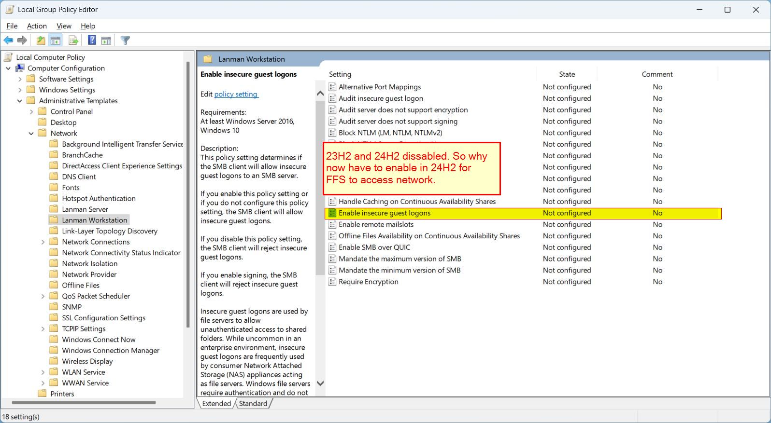
Task: Click the policy setting edit link
Action: (x=236, y=94)
